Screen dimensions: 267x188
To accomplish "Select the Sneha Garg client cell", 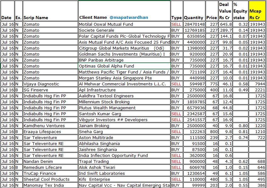I will 124,132.
